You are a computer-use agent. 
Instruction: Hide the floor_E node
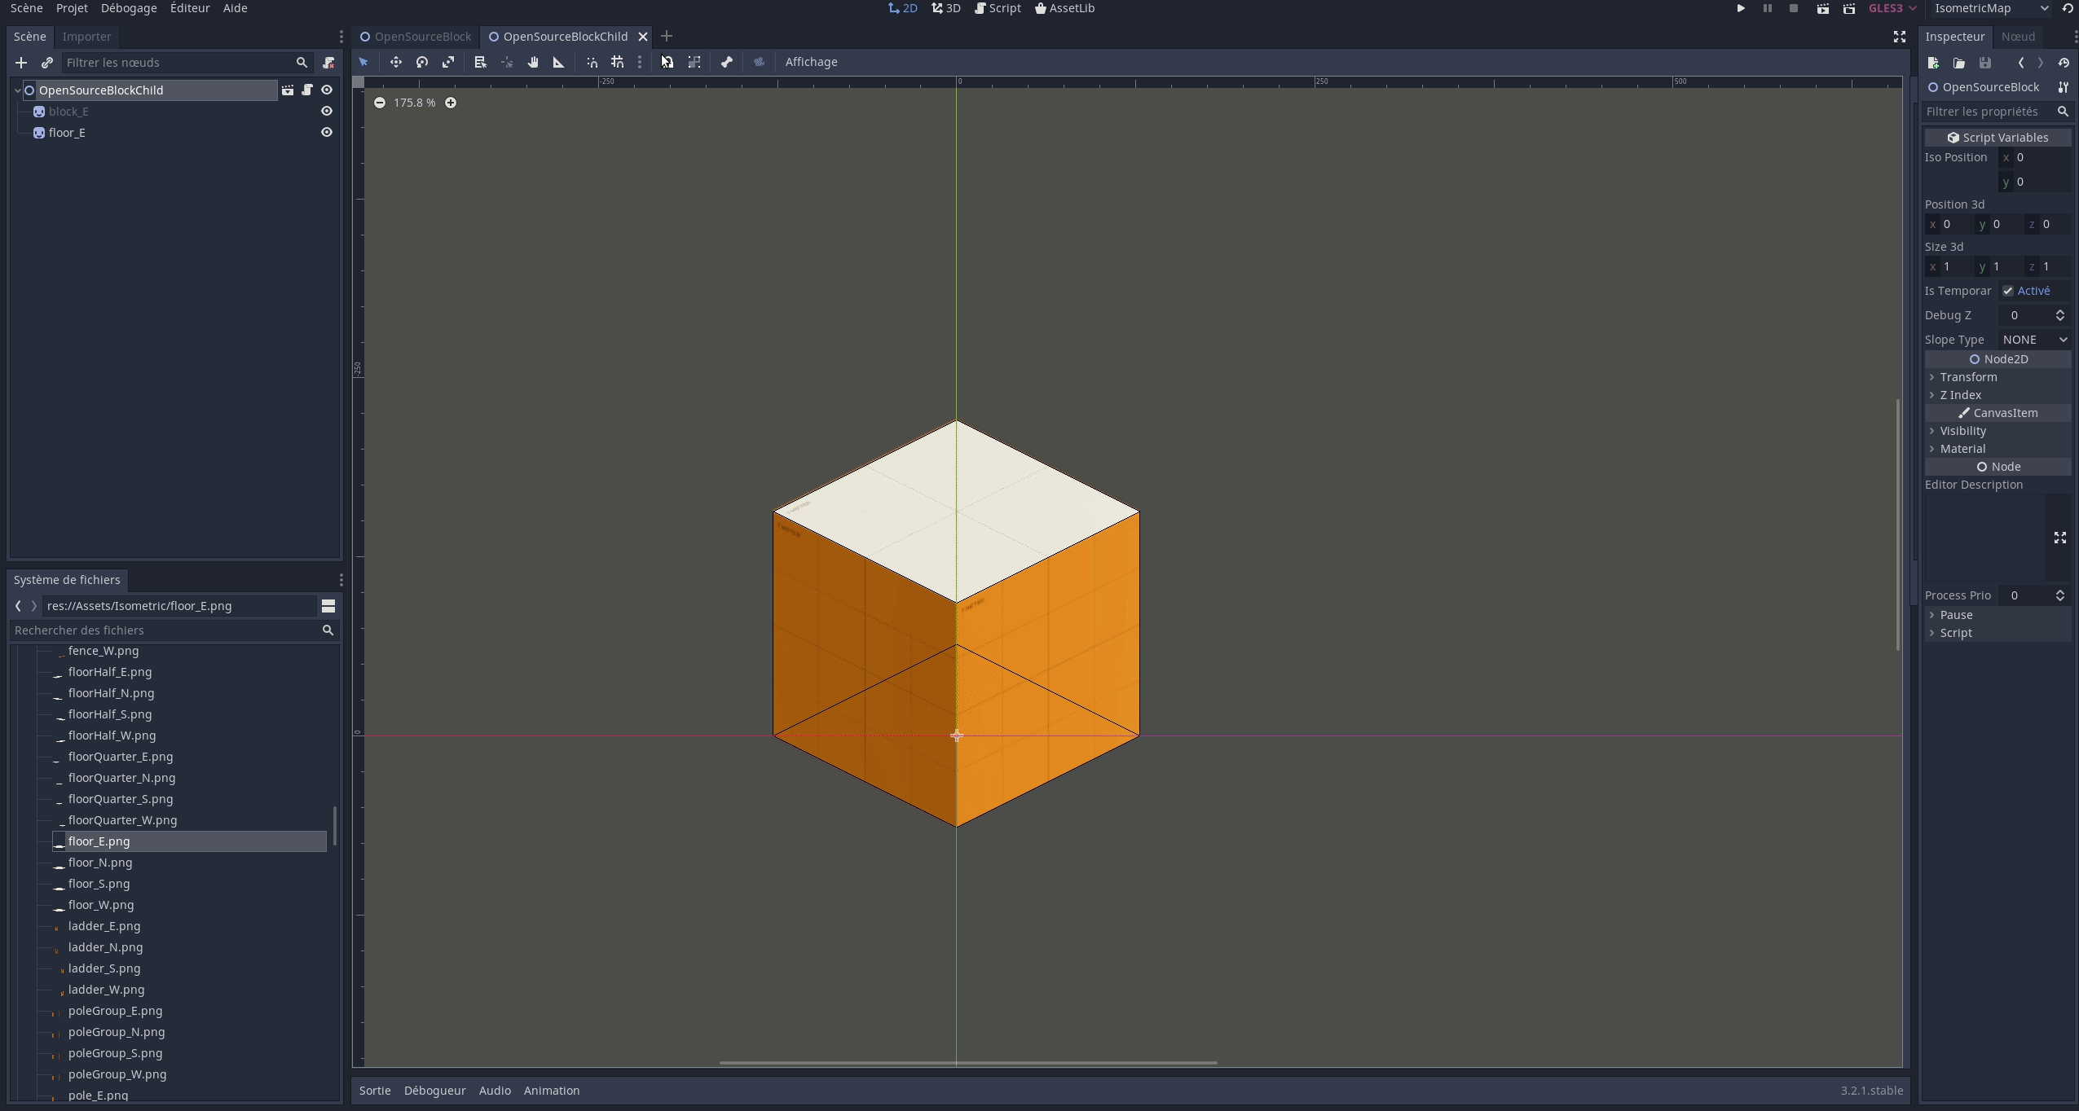(327, 133)
